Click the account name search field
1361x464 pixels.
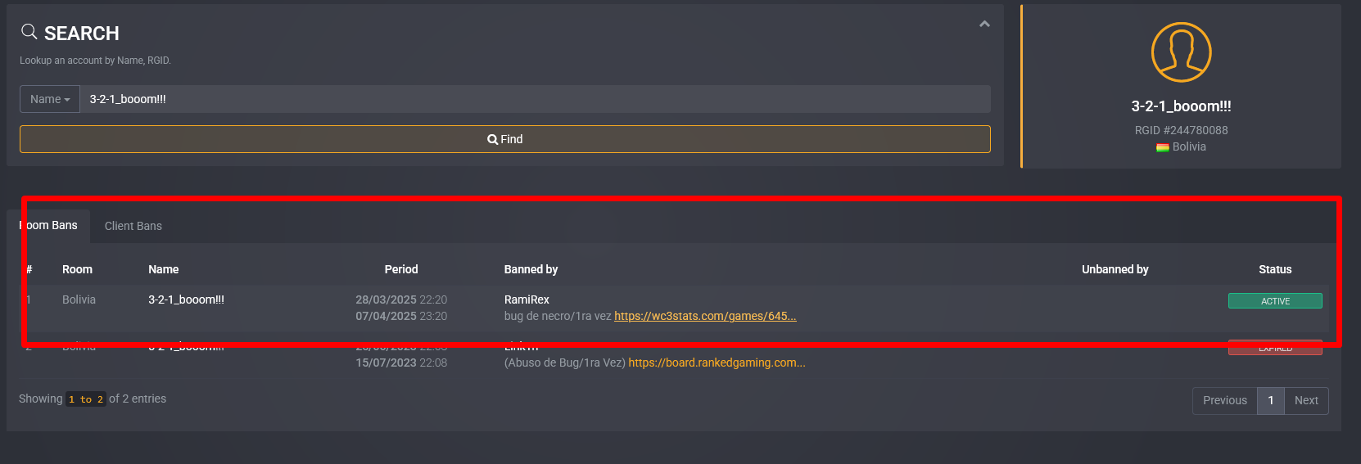pyautogui.click(x=535, y=99)
